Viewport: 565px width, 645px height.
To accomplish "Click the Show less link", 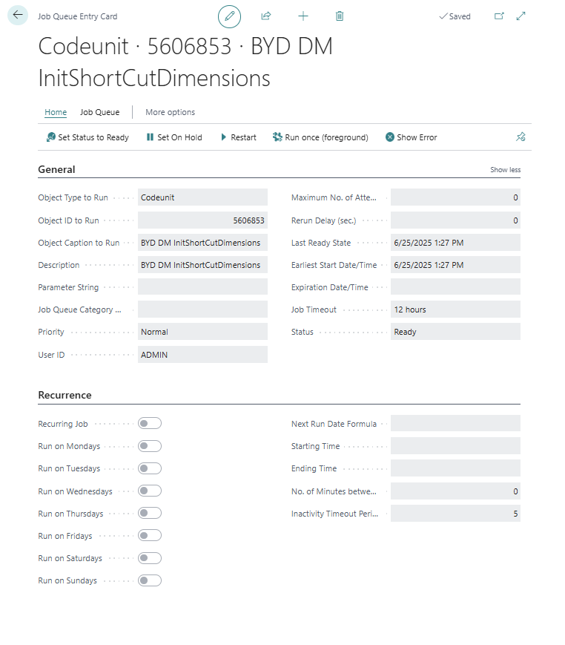I will tap(505, 170).
